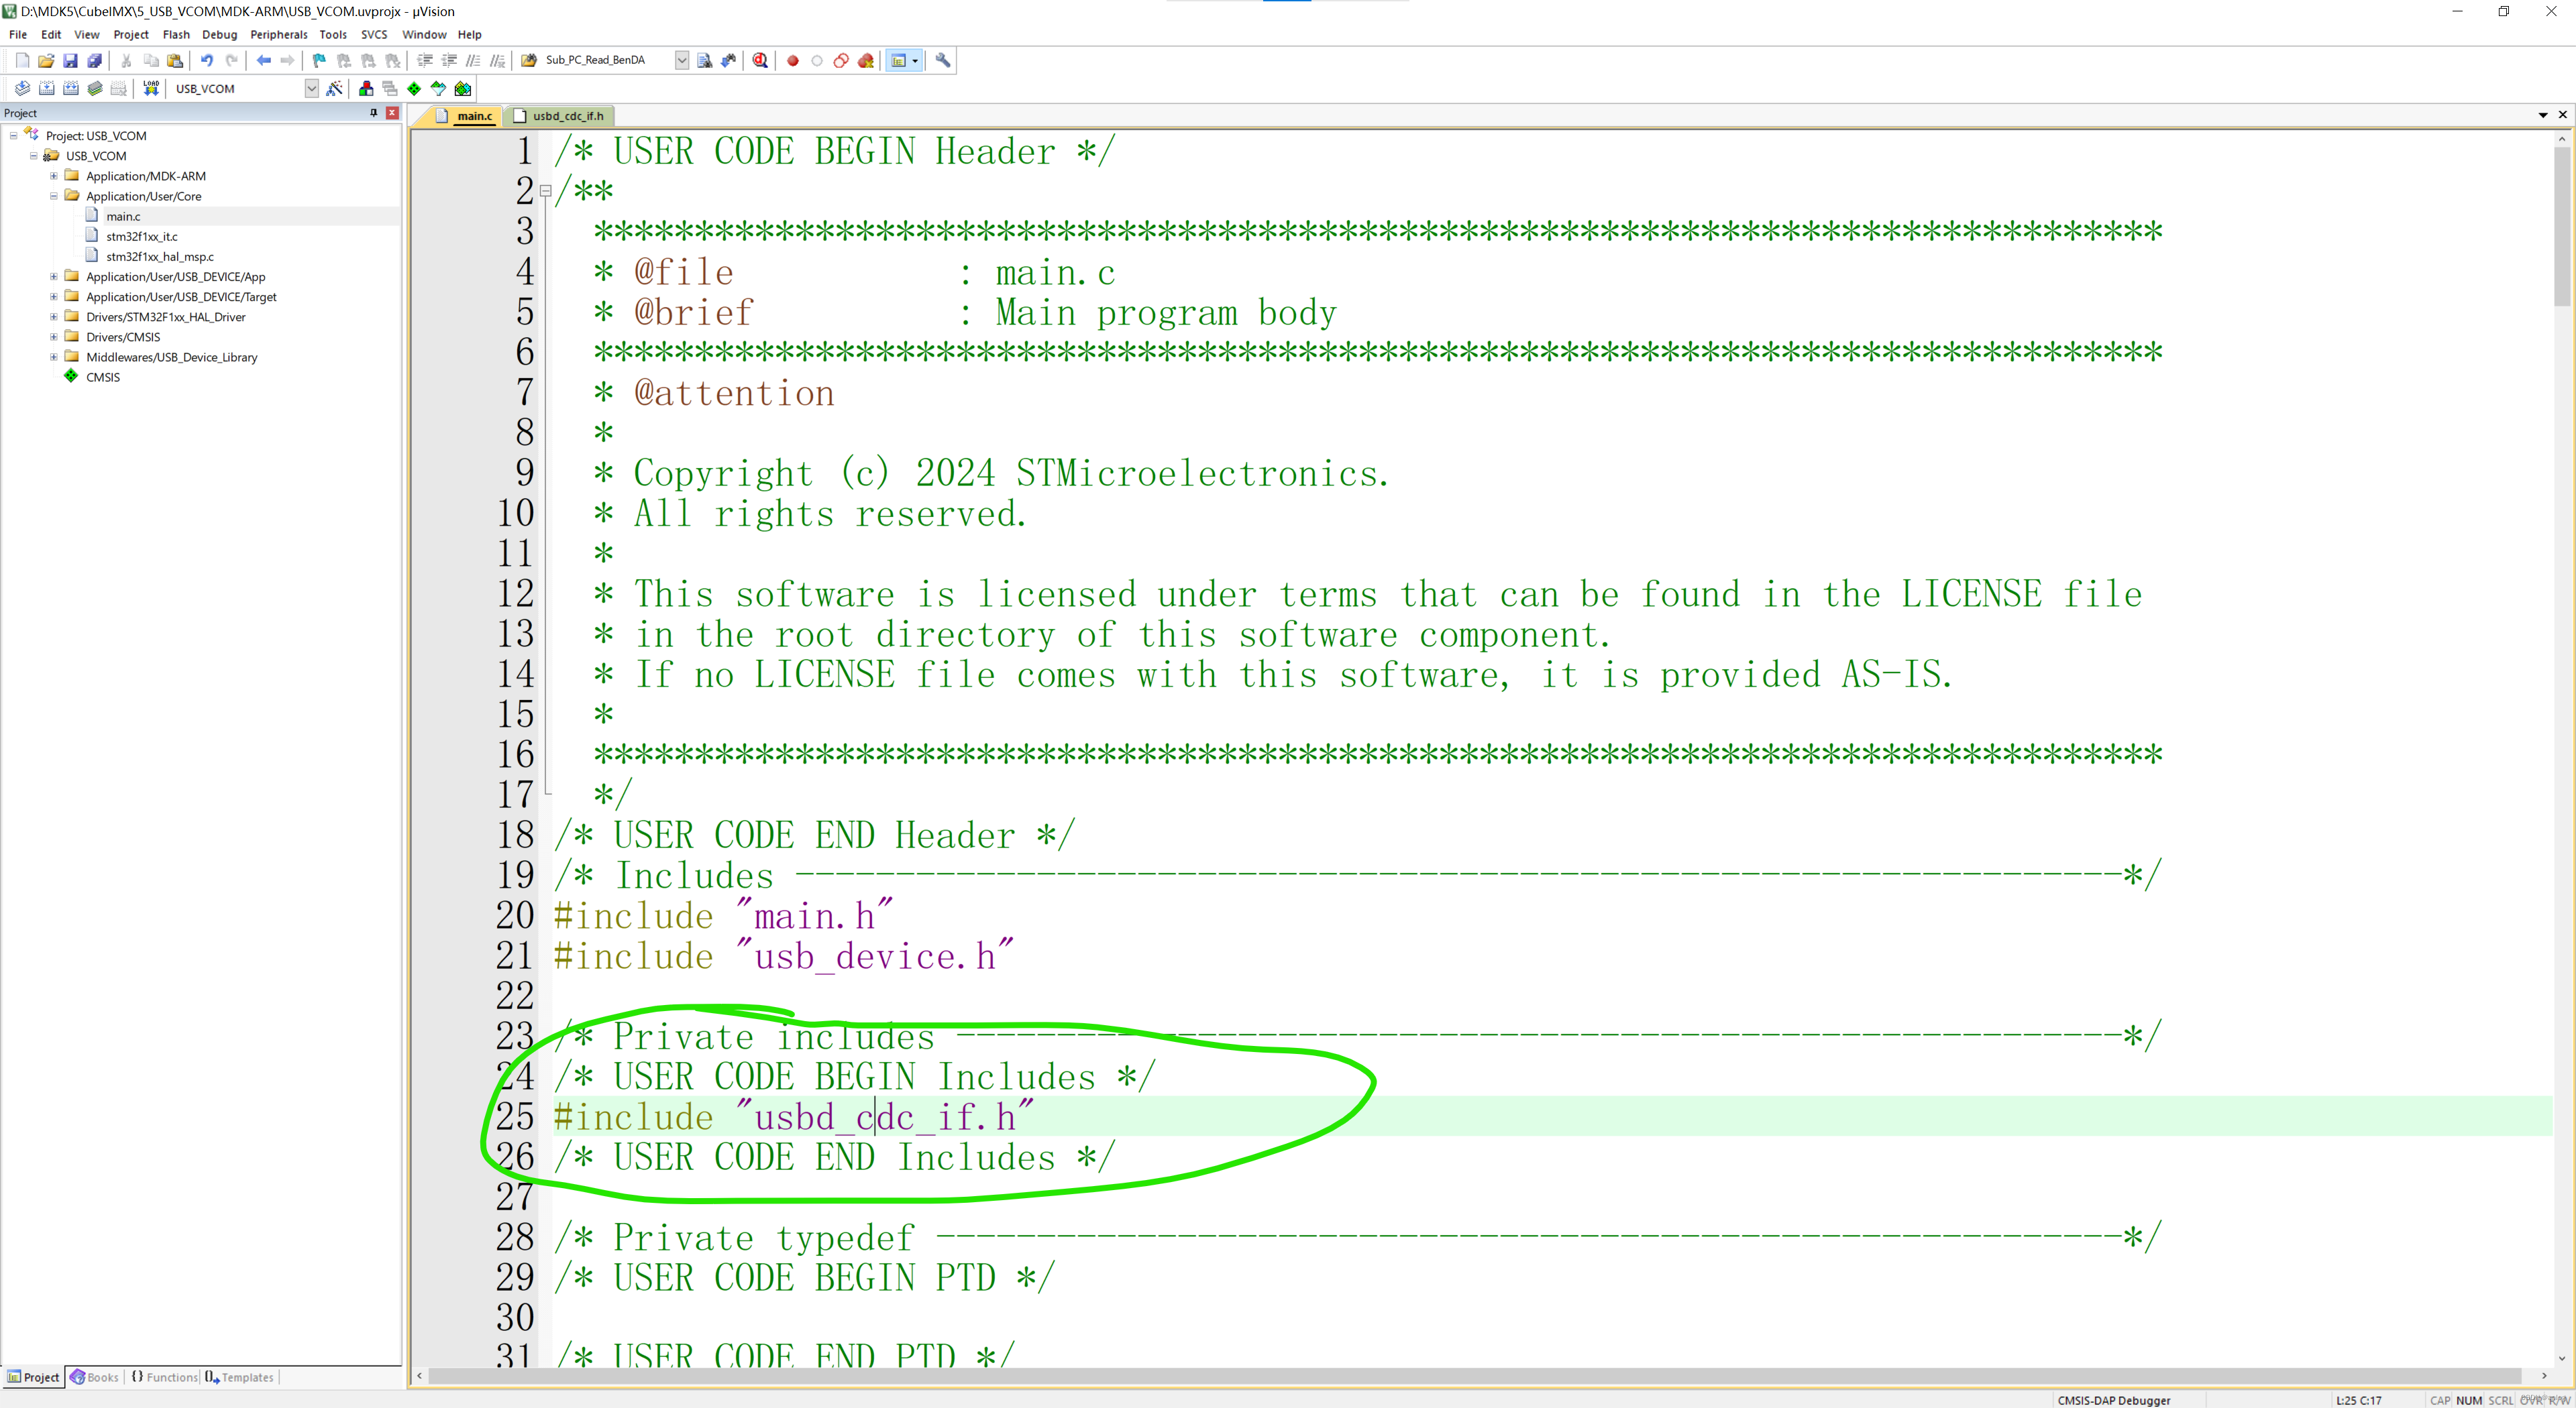Image resolution: width=2576 pixels, height=1408 pixels.
Task: Toggle the Project panel pin
Action: tap(373, 113)
